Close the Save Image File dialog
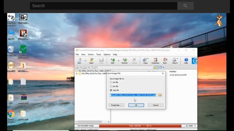 point(163,74)
